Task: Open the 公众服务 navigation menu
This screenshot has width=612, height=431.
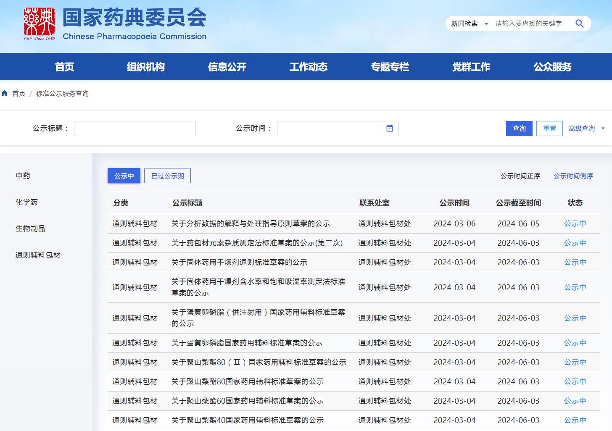Action: pyautogui.click(x=552, y=67)
